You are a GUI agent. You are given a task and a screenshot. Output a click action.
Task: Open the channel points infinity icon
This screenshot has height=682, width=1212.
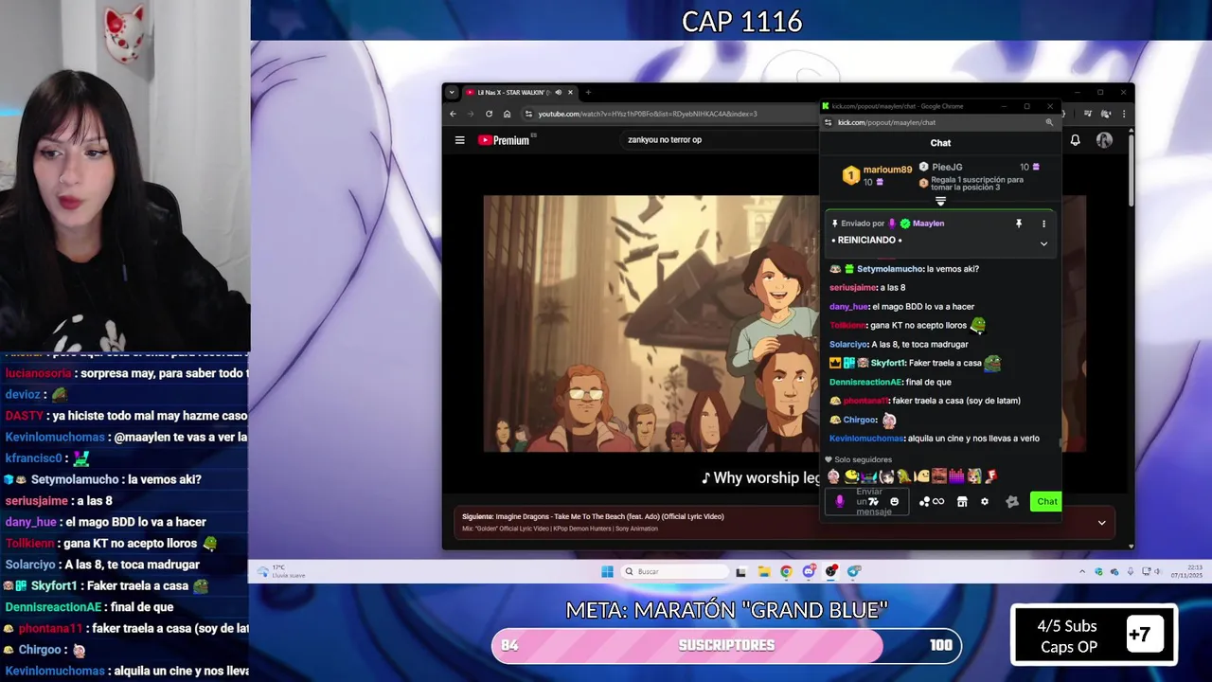tap(938, 502)
